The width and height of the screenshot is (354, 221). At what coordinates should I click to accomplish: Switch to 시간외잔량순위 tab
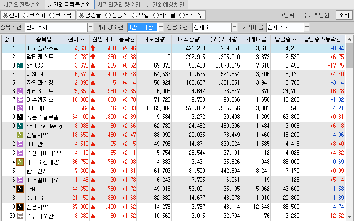[x=22, y=5]
